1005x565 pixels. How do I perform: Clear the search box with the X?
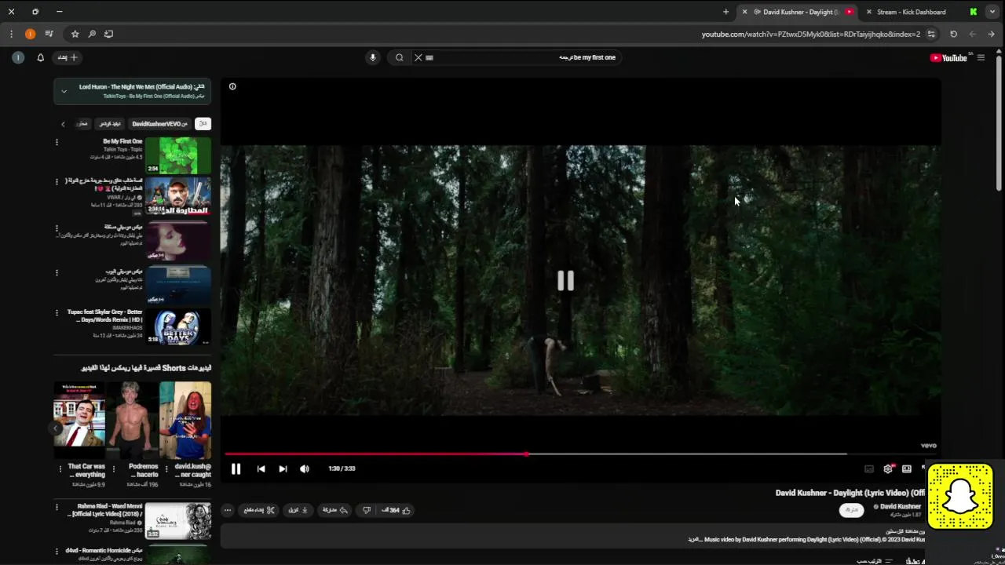coord(418,57)
